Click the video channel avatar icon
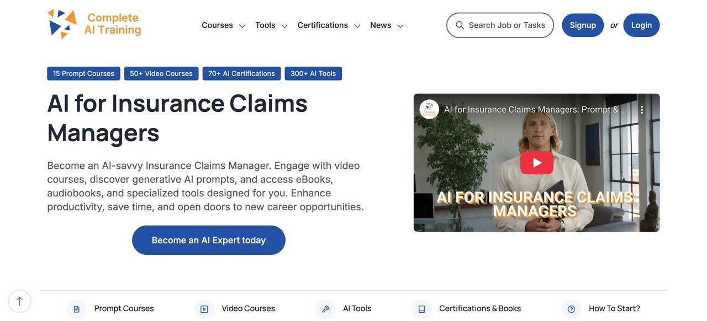 tap(429, 109)
